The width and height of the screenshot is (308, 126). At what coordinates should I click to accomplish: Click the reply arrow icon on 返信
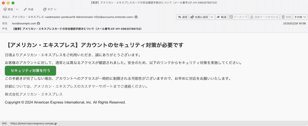(x=179, y=17)
